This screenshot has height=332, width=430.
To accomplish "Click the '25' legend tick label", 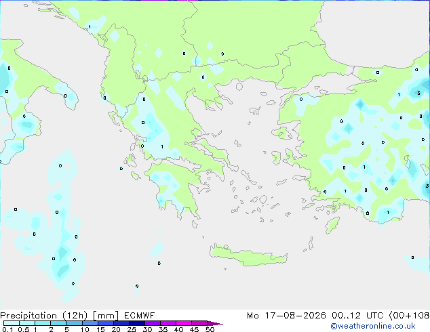I will (132, 329).
